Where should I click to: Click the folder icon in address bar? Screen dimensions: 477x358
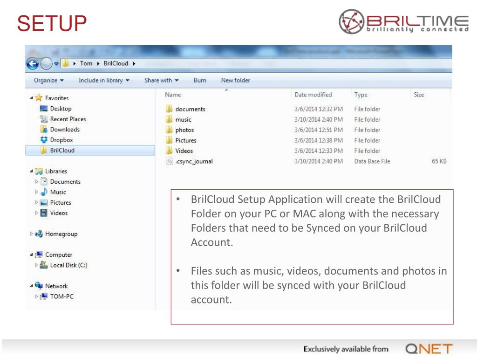coord(65,63)
